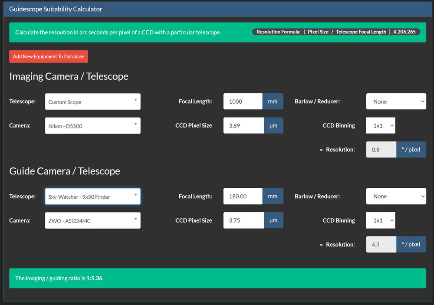This screenshot has height=305, width=434.
Task: Click the Guidescope Suitability Calculator header
Action: pyautogui.click(x=56, y=9)
